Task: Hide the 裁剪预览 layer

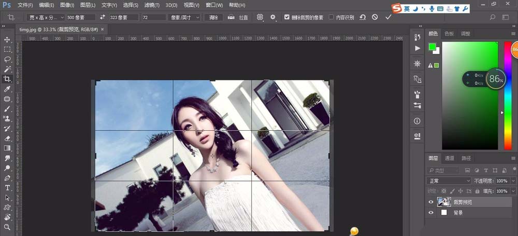Action: (x=431, y=202)
